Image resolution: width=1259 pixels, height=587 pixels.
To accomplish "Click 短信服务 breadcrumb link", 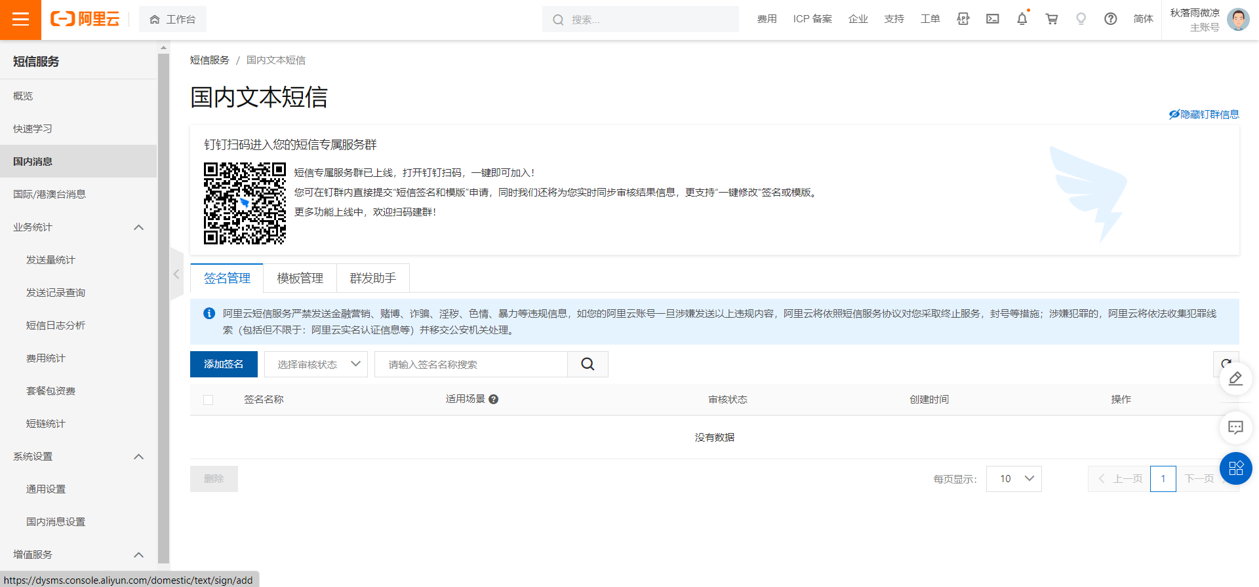I will 209,60.
